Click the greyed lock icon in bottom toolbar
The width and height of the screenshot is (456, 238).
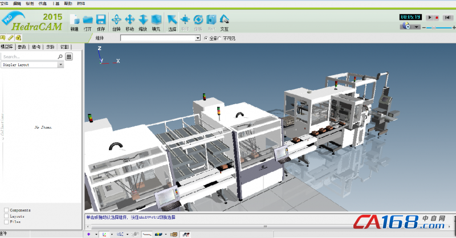point(135,234)
